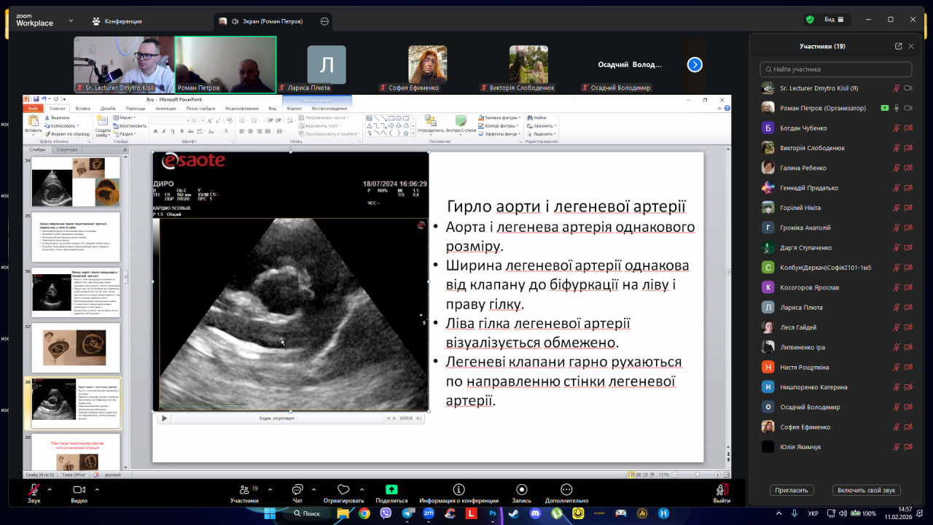Leave the meeting via Выйти icon

[722, 490]
